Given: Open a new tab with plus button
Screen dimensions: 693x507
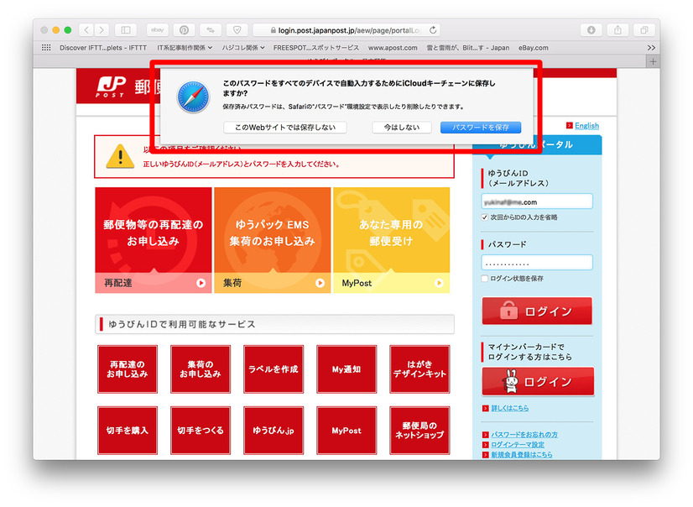Looking at the screenshot, I should [x=653, y=61].
